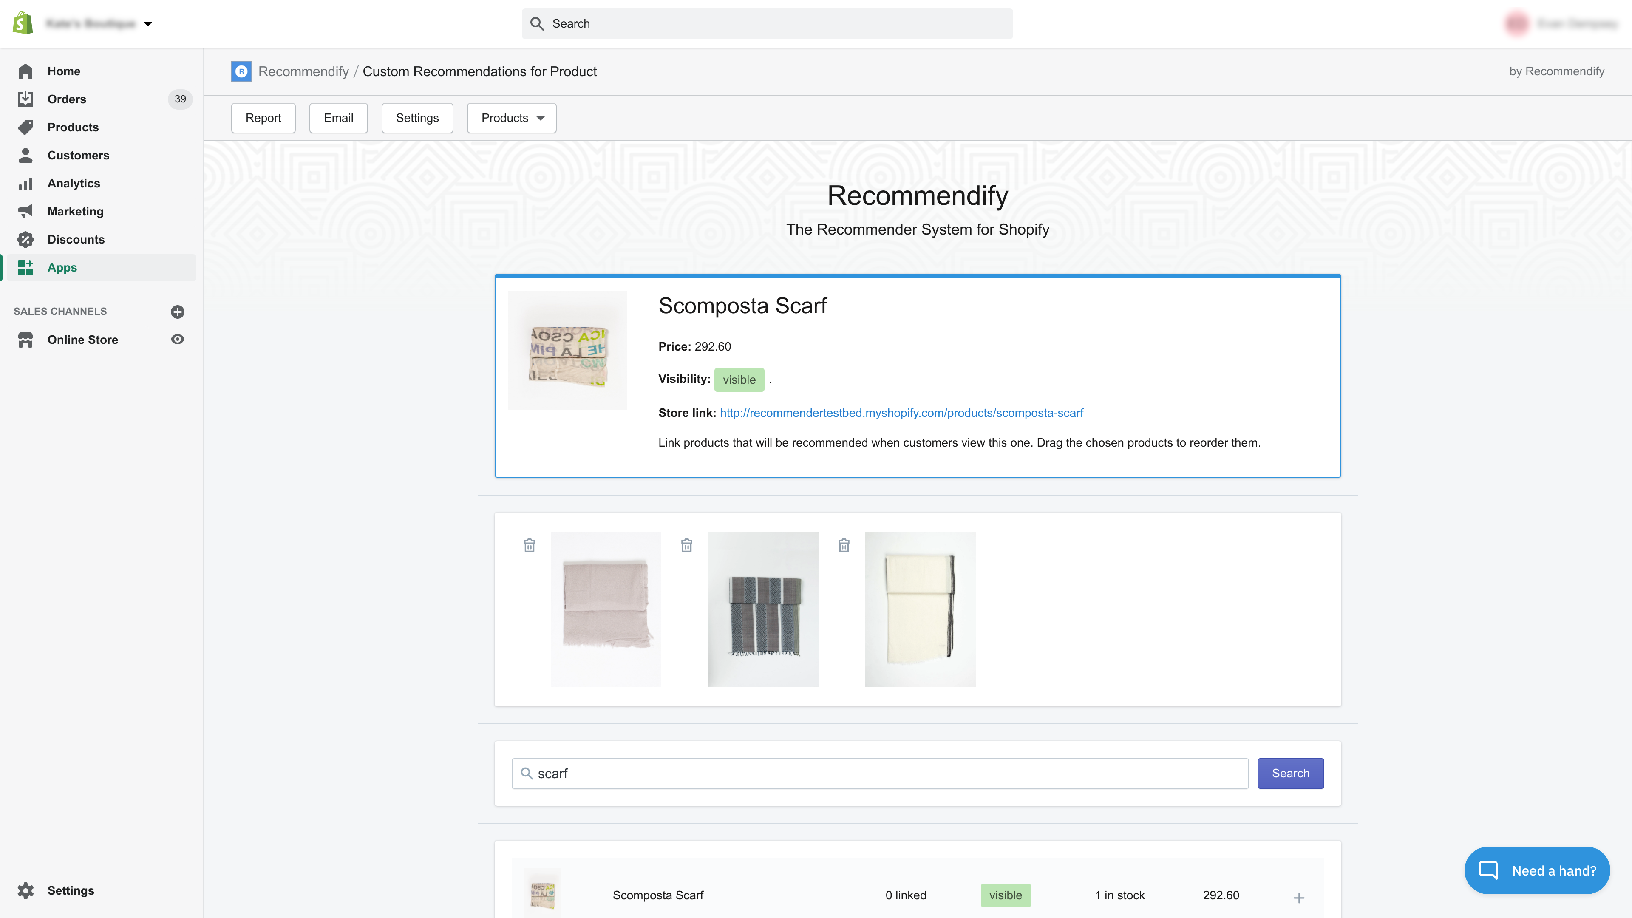Go to Orders in sidebar

pos(67,99)
